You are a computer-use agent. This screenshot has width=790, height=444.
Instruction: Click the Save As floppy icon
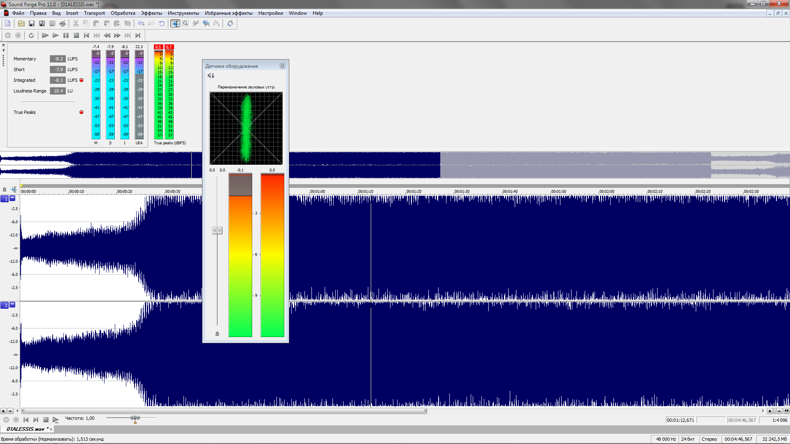point(42,23)
